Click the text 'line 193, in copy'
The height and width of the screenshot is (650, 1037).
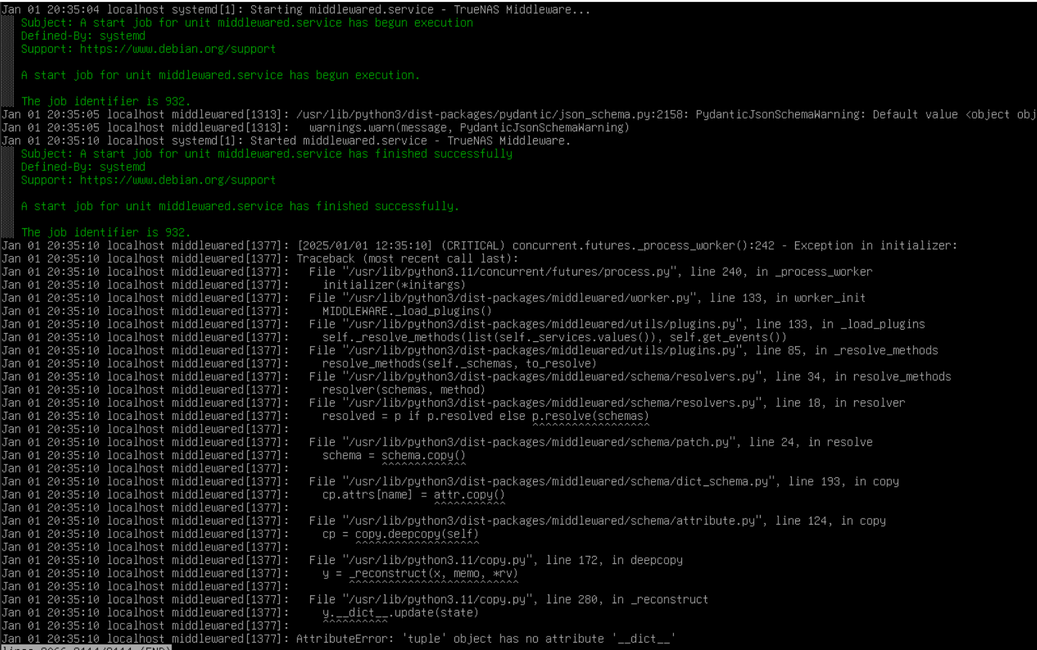pos(843,481)
